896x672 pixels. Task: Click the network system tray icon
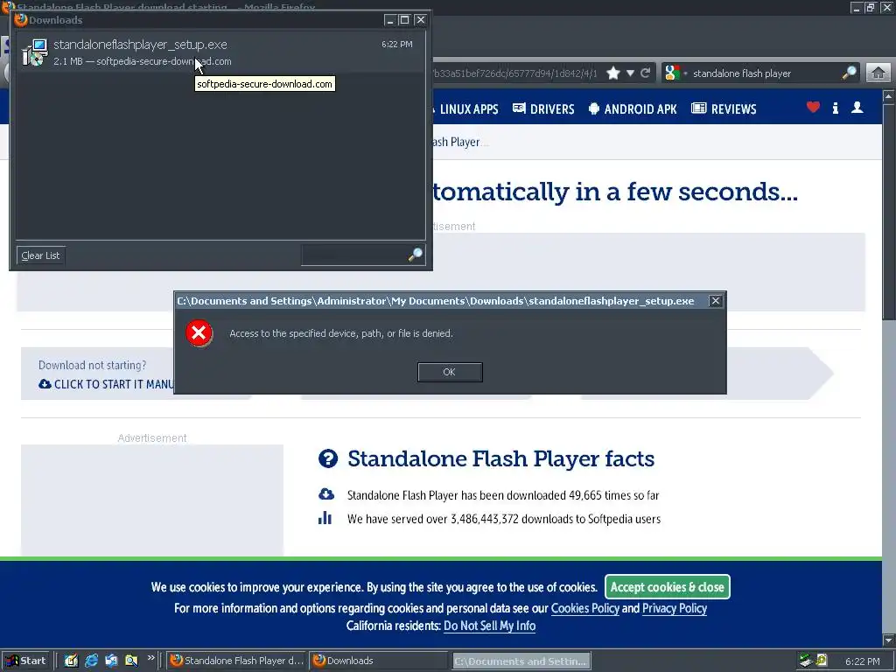click(x=806, y=661)
